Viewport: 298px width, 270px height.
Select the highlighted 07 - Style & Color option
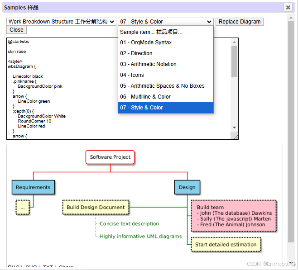[166, 108]
